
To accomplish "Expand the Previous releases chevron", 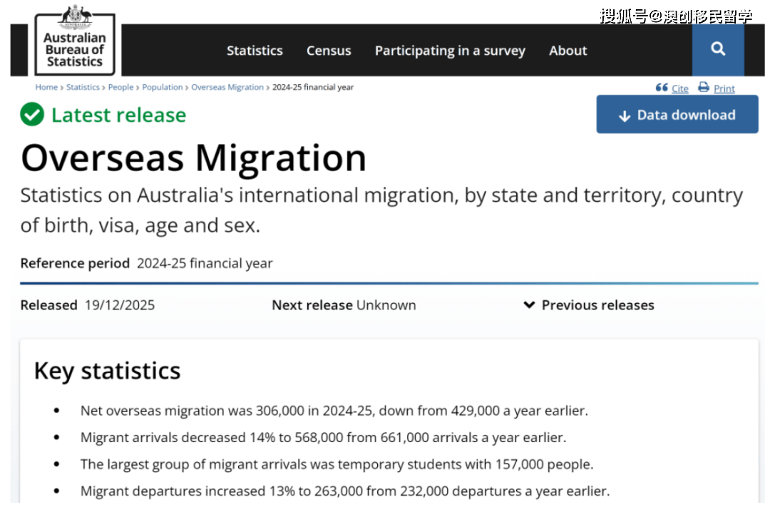I will (x=529, y=305).
